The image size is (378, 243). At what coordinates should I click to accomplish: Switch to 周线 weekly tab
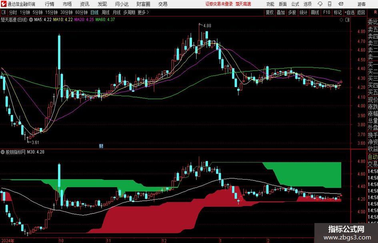click(105, 12)
